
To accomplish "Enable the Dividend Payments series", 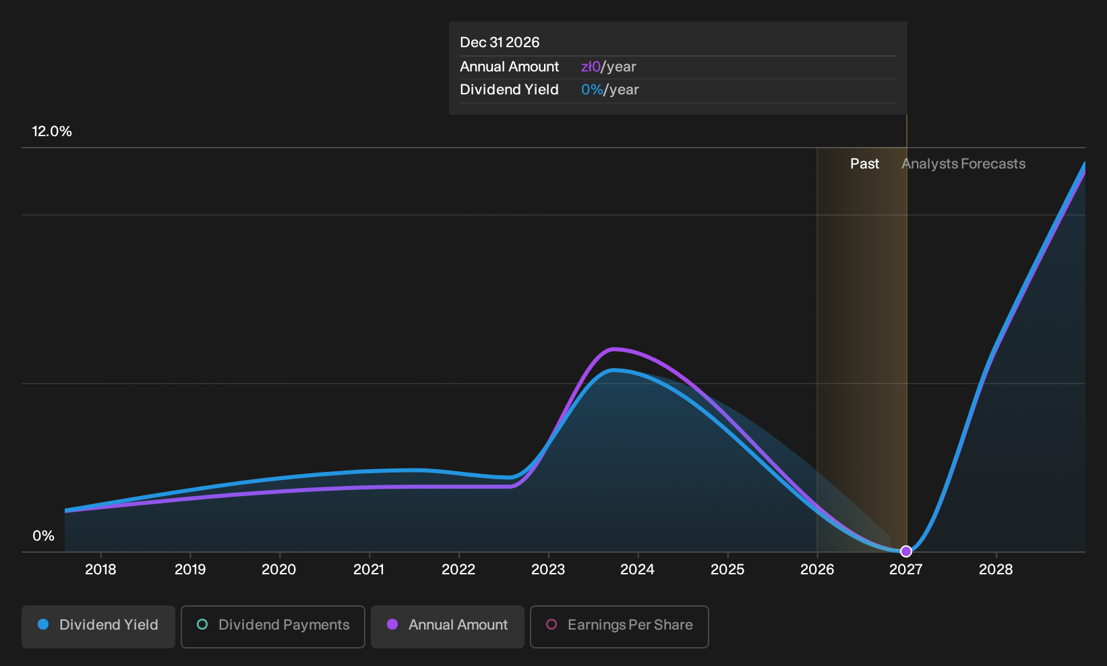I will (x=273, y=626).
